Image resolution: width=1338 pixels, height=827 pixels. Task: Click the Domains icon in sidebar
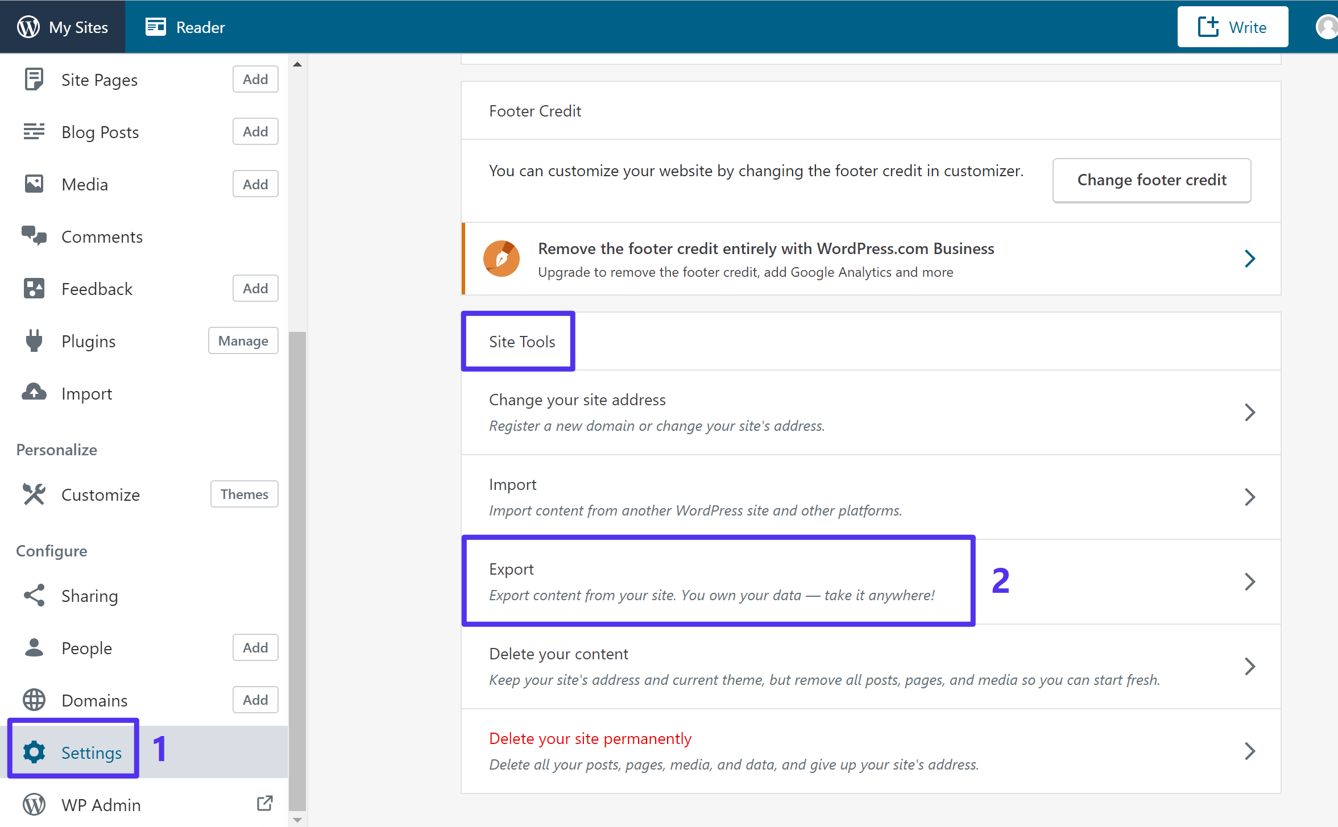35,699
